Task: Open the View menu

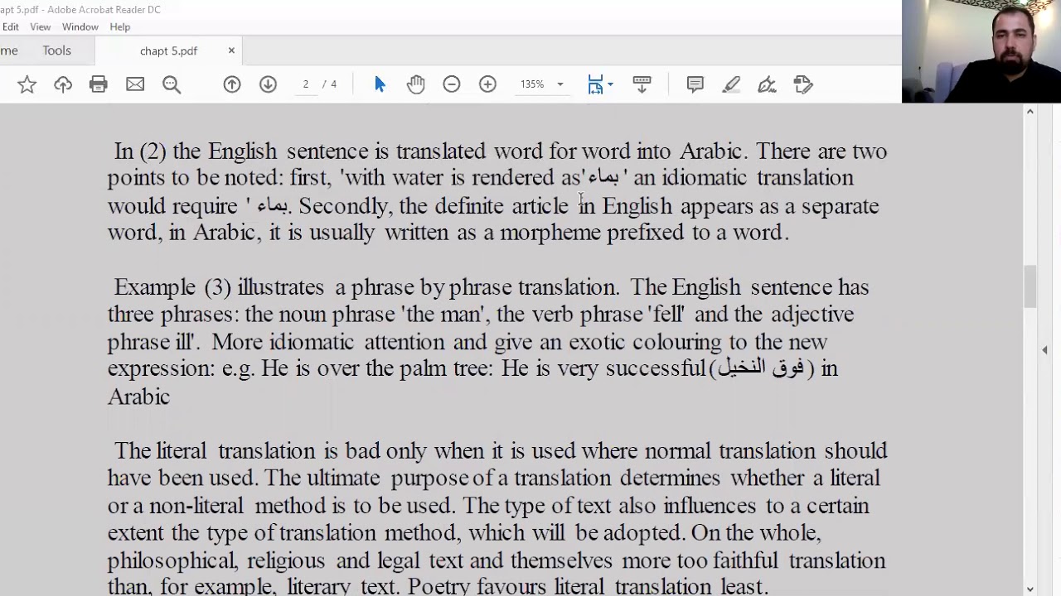Action: coord(41,26)
